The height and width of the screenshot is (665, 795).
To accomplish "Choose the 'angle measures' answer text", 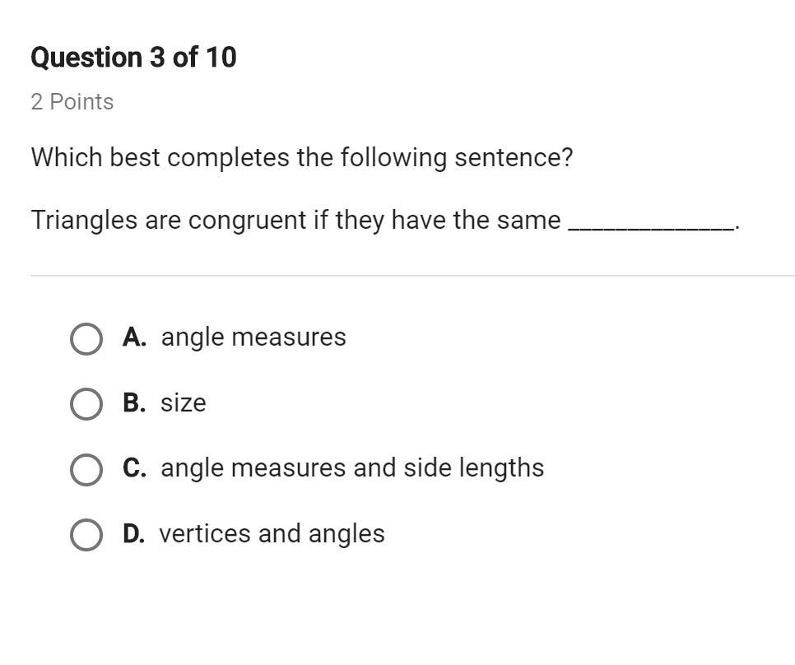I will pos(253,337).
